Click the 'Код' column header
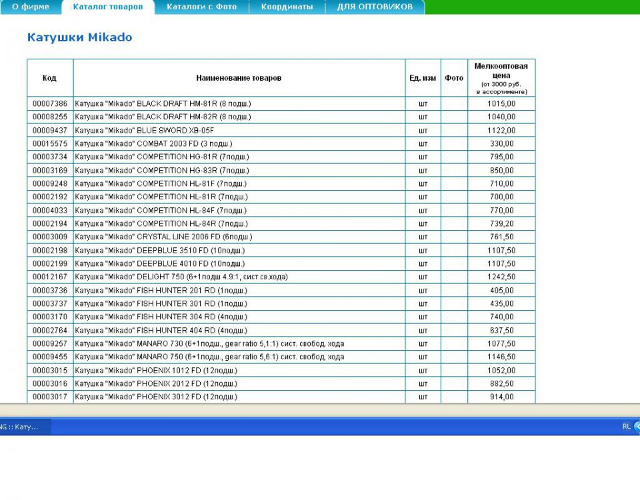 [50, 78]
